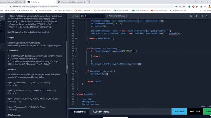The width and height of the screenshot is (211, 118).
Task: Collapse the catch block at line 46
Action: [76, 39]
